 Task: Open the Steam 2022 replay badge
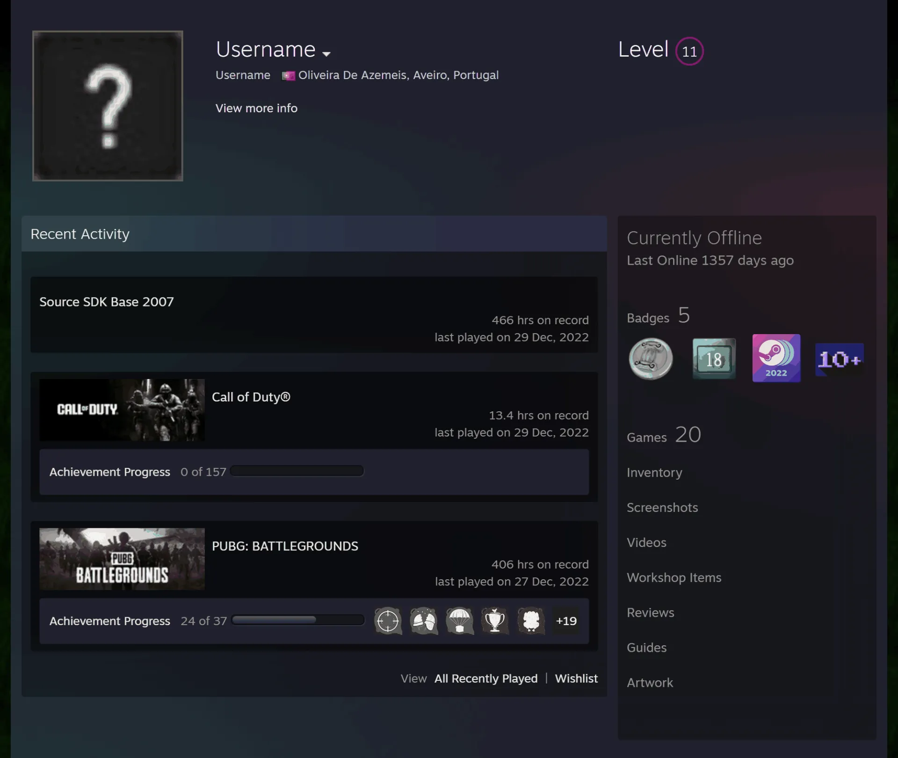click(x=776, y=358)
